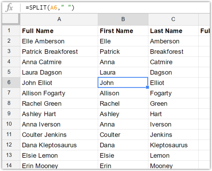
Task: Click the fx function icon
Action: point(9,8)
